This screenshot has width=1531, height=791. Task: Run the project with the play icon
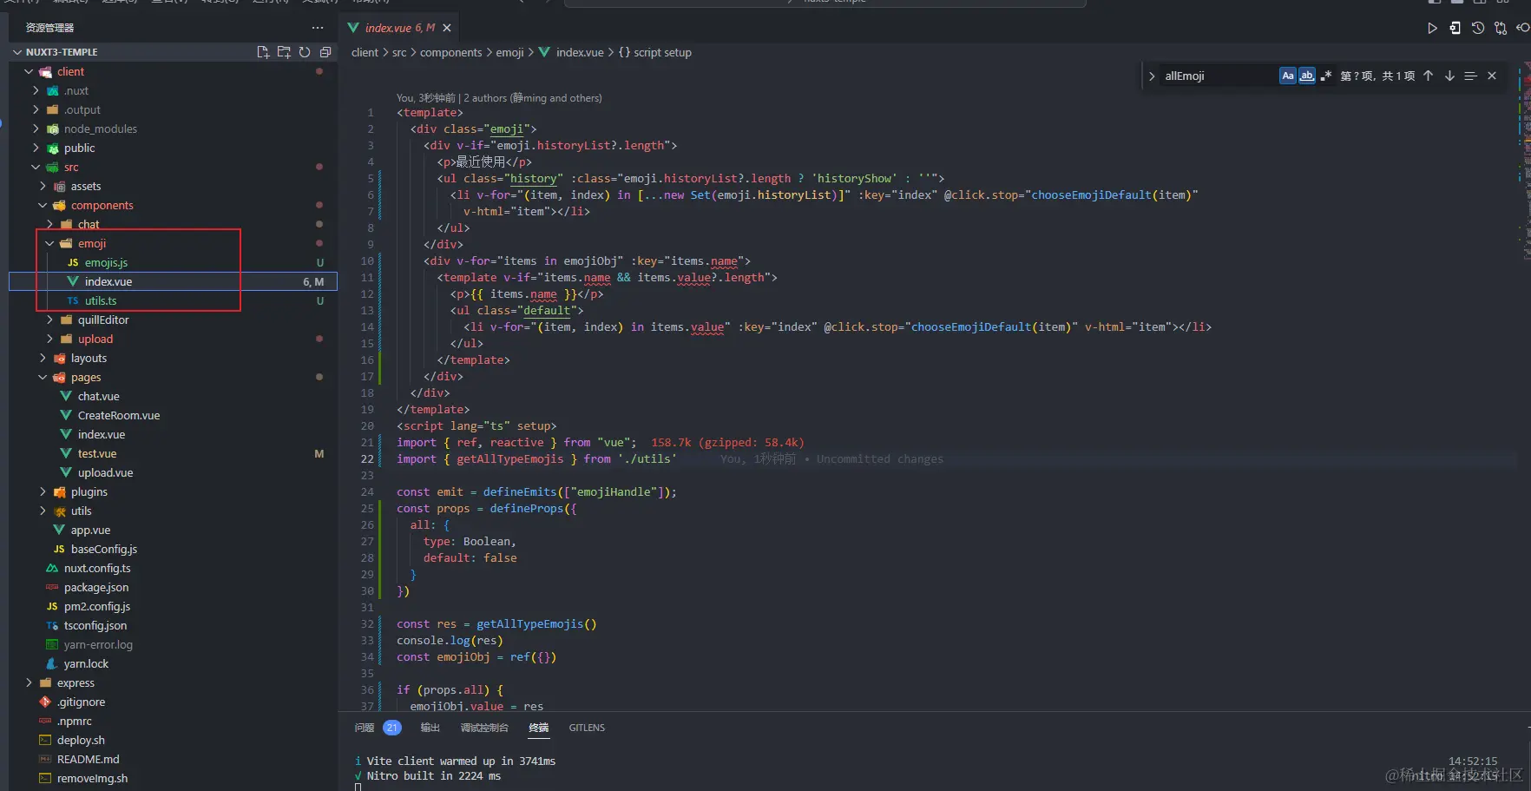(x=1433, y=28)
